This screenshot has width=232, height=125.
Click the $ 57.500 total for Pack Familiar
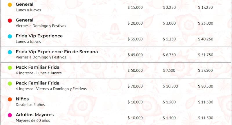[206, 70]
